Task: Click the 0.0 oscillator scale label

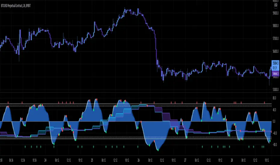Action: pos(274,121)
